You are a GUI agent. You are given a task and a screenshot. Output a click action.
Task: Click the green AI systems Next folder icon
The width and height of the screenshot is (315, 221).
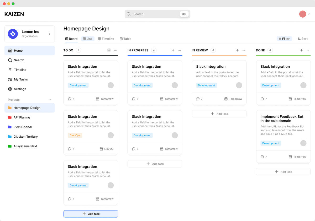click(x=10, y=146)
